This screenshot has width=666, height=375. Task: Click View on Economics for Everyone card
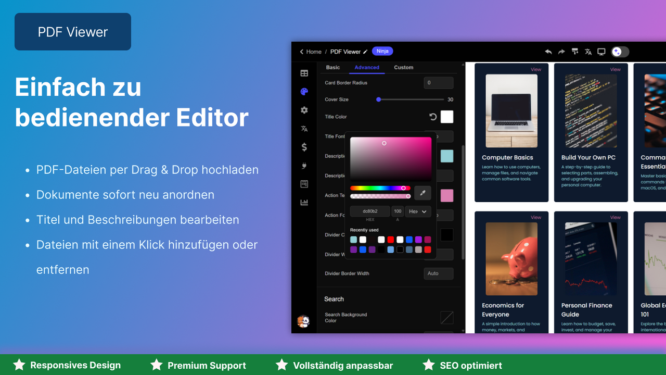point(536,217)
